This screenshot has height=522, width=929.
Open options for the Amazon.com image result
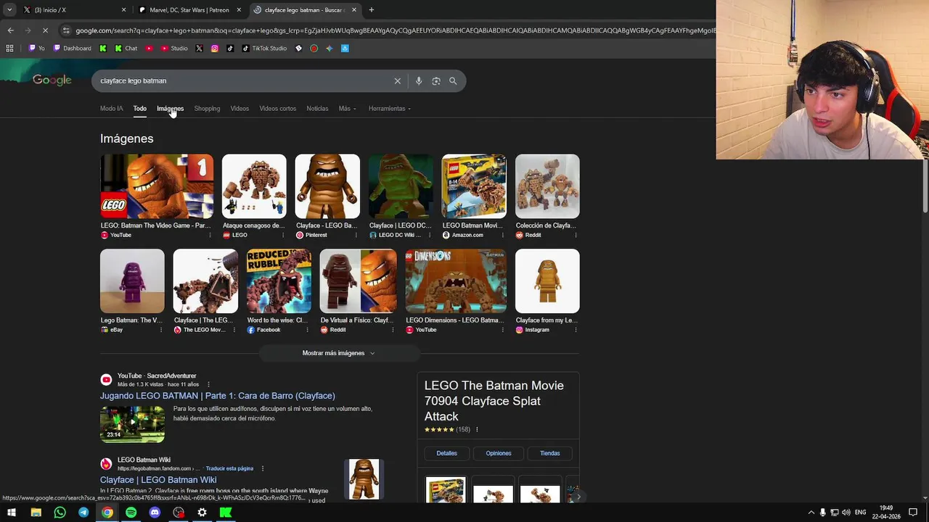pyautogui.click(x=502, y=235)
